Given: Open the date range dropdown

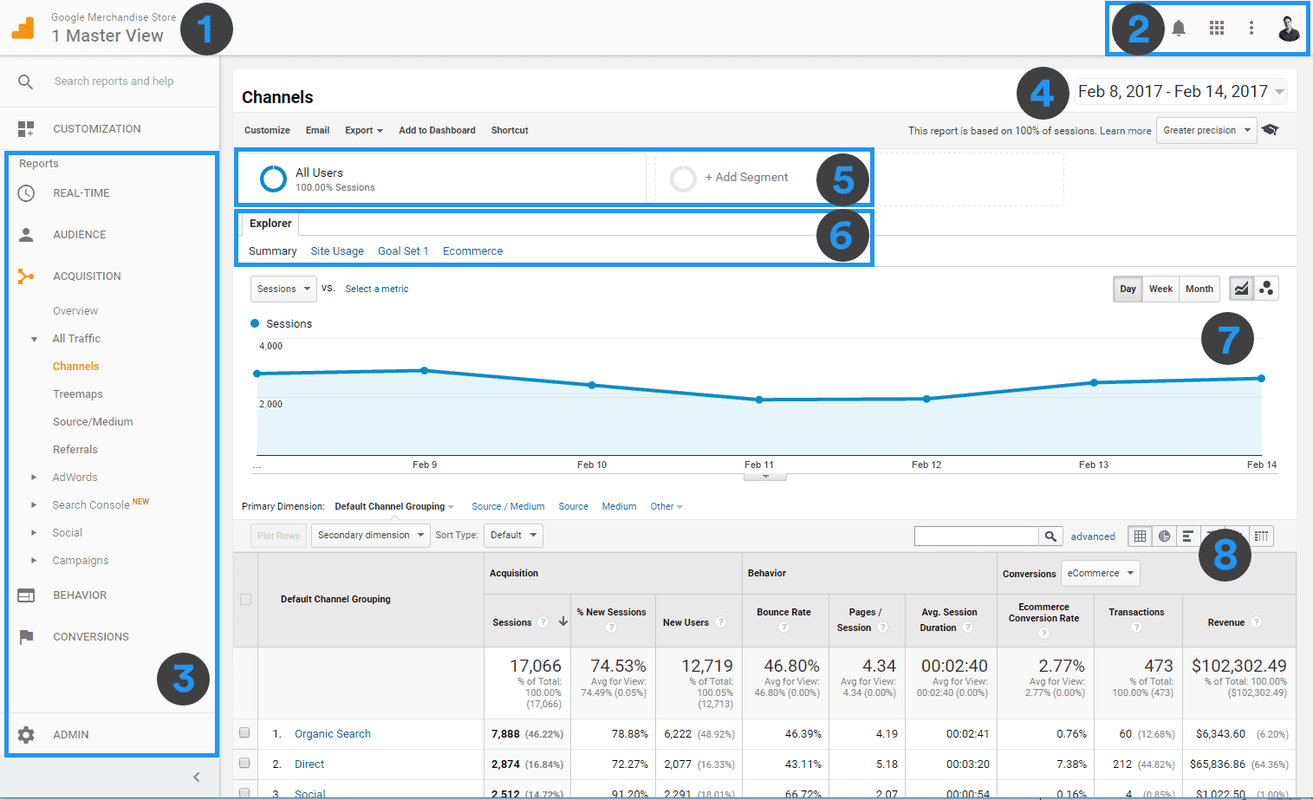Looking at the screenshot, I should tap(1180, 91).
